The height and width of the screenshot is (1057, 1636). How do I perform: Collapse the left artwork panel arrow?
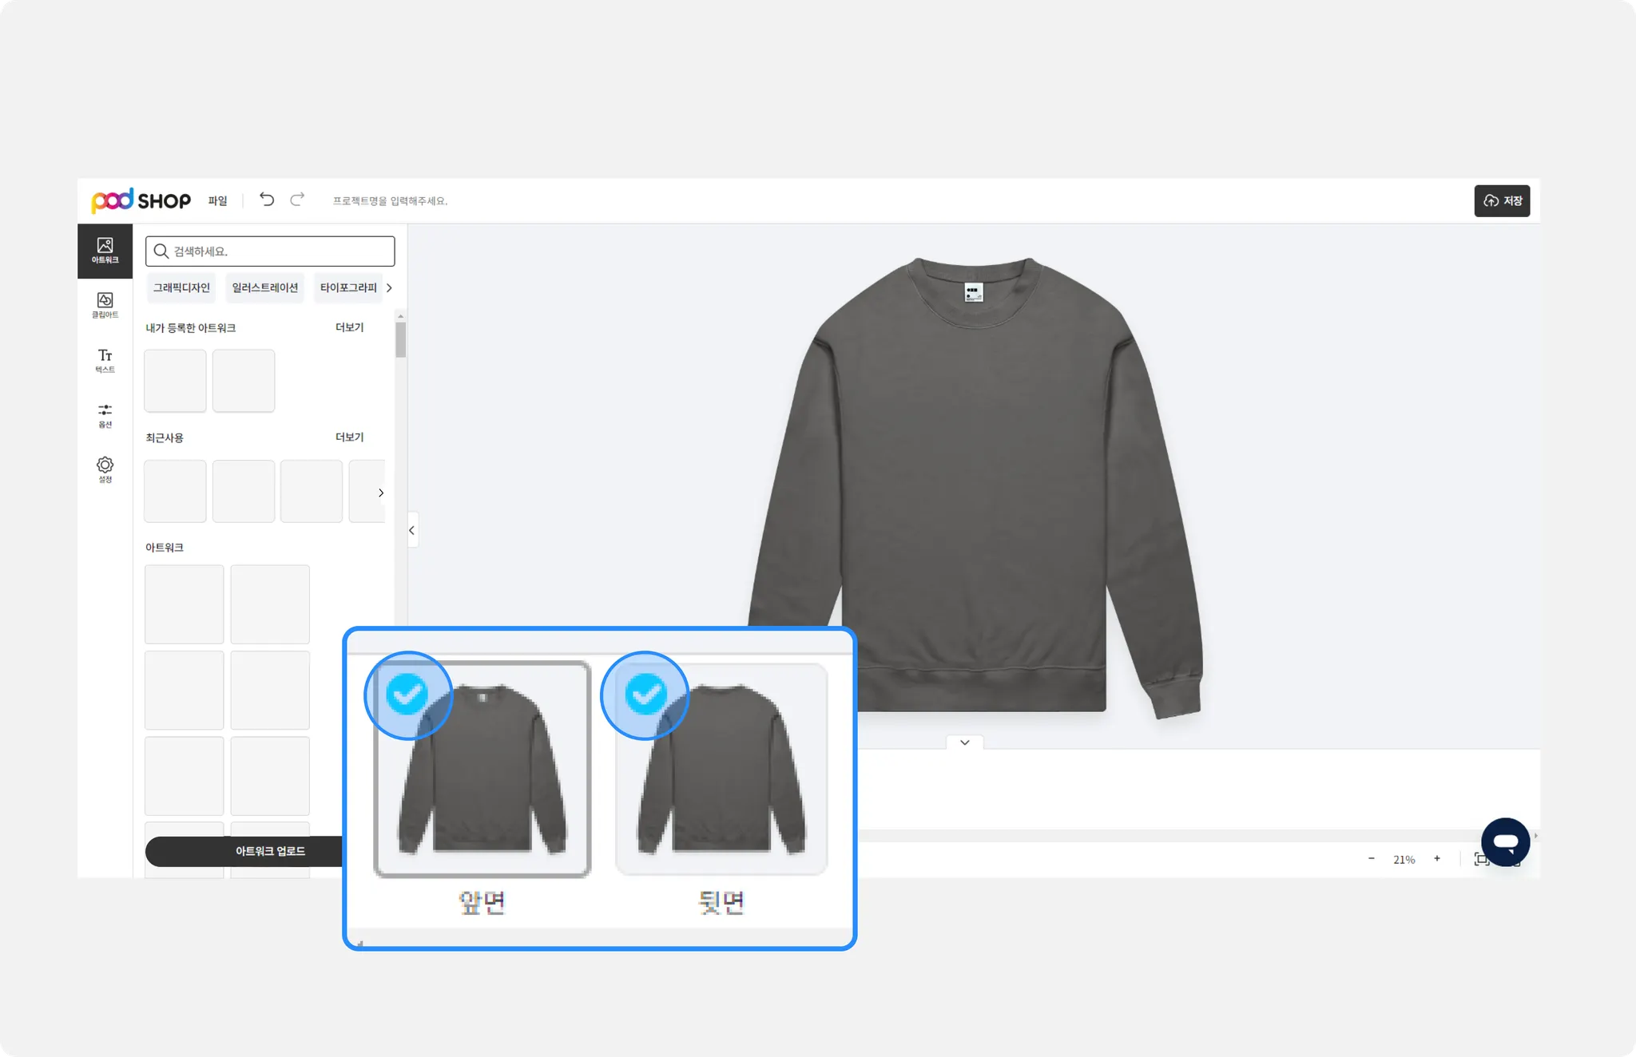pyautogui.click(x=412, y=530)
